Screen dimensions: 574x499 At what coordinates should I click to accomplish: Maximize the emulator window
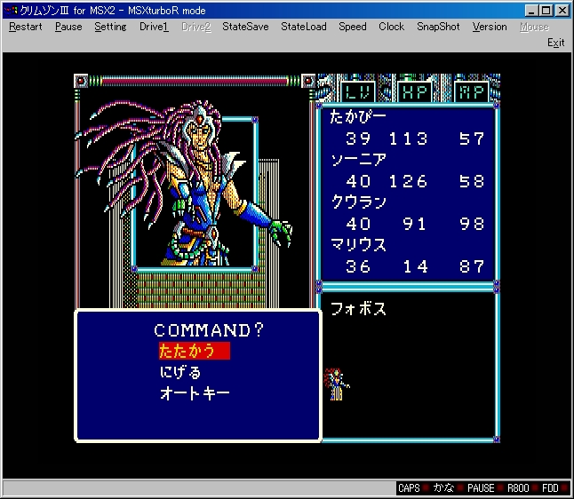546,11
